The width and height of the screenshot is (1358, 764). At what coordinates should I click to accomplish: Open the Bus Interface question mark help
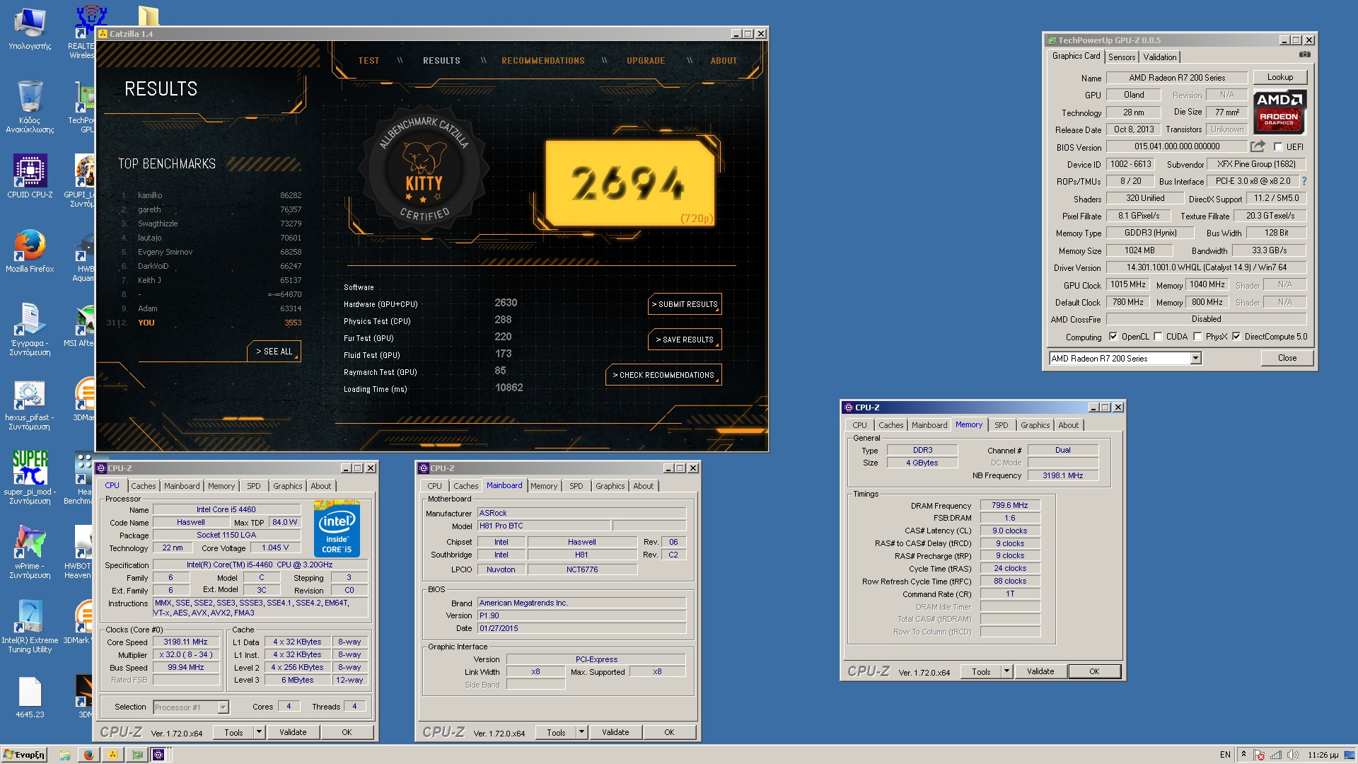(x=1304, y=181)
